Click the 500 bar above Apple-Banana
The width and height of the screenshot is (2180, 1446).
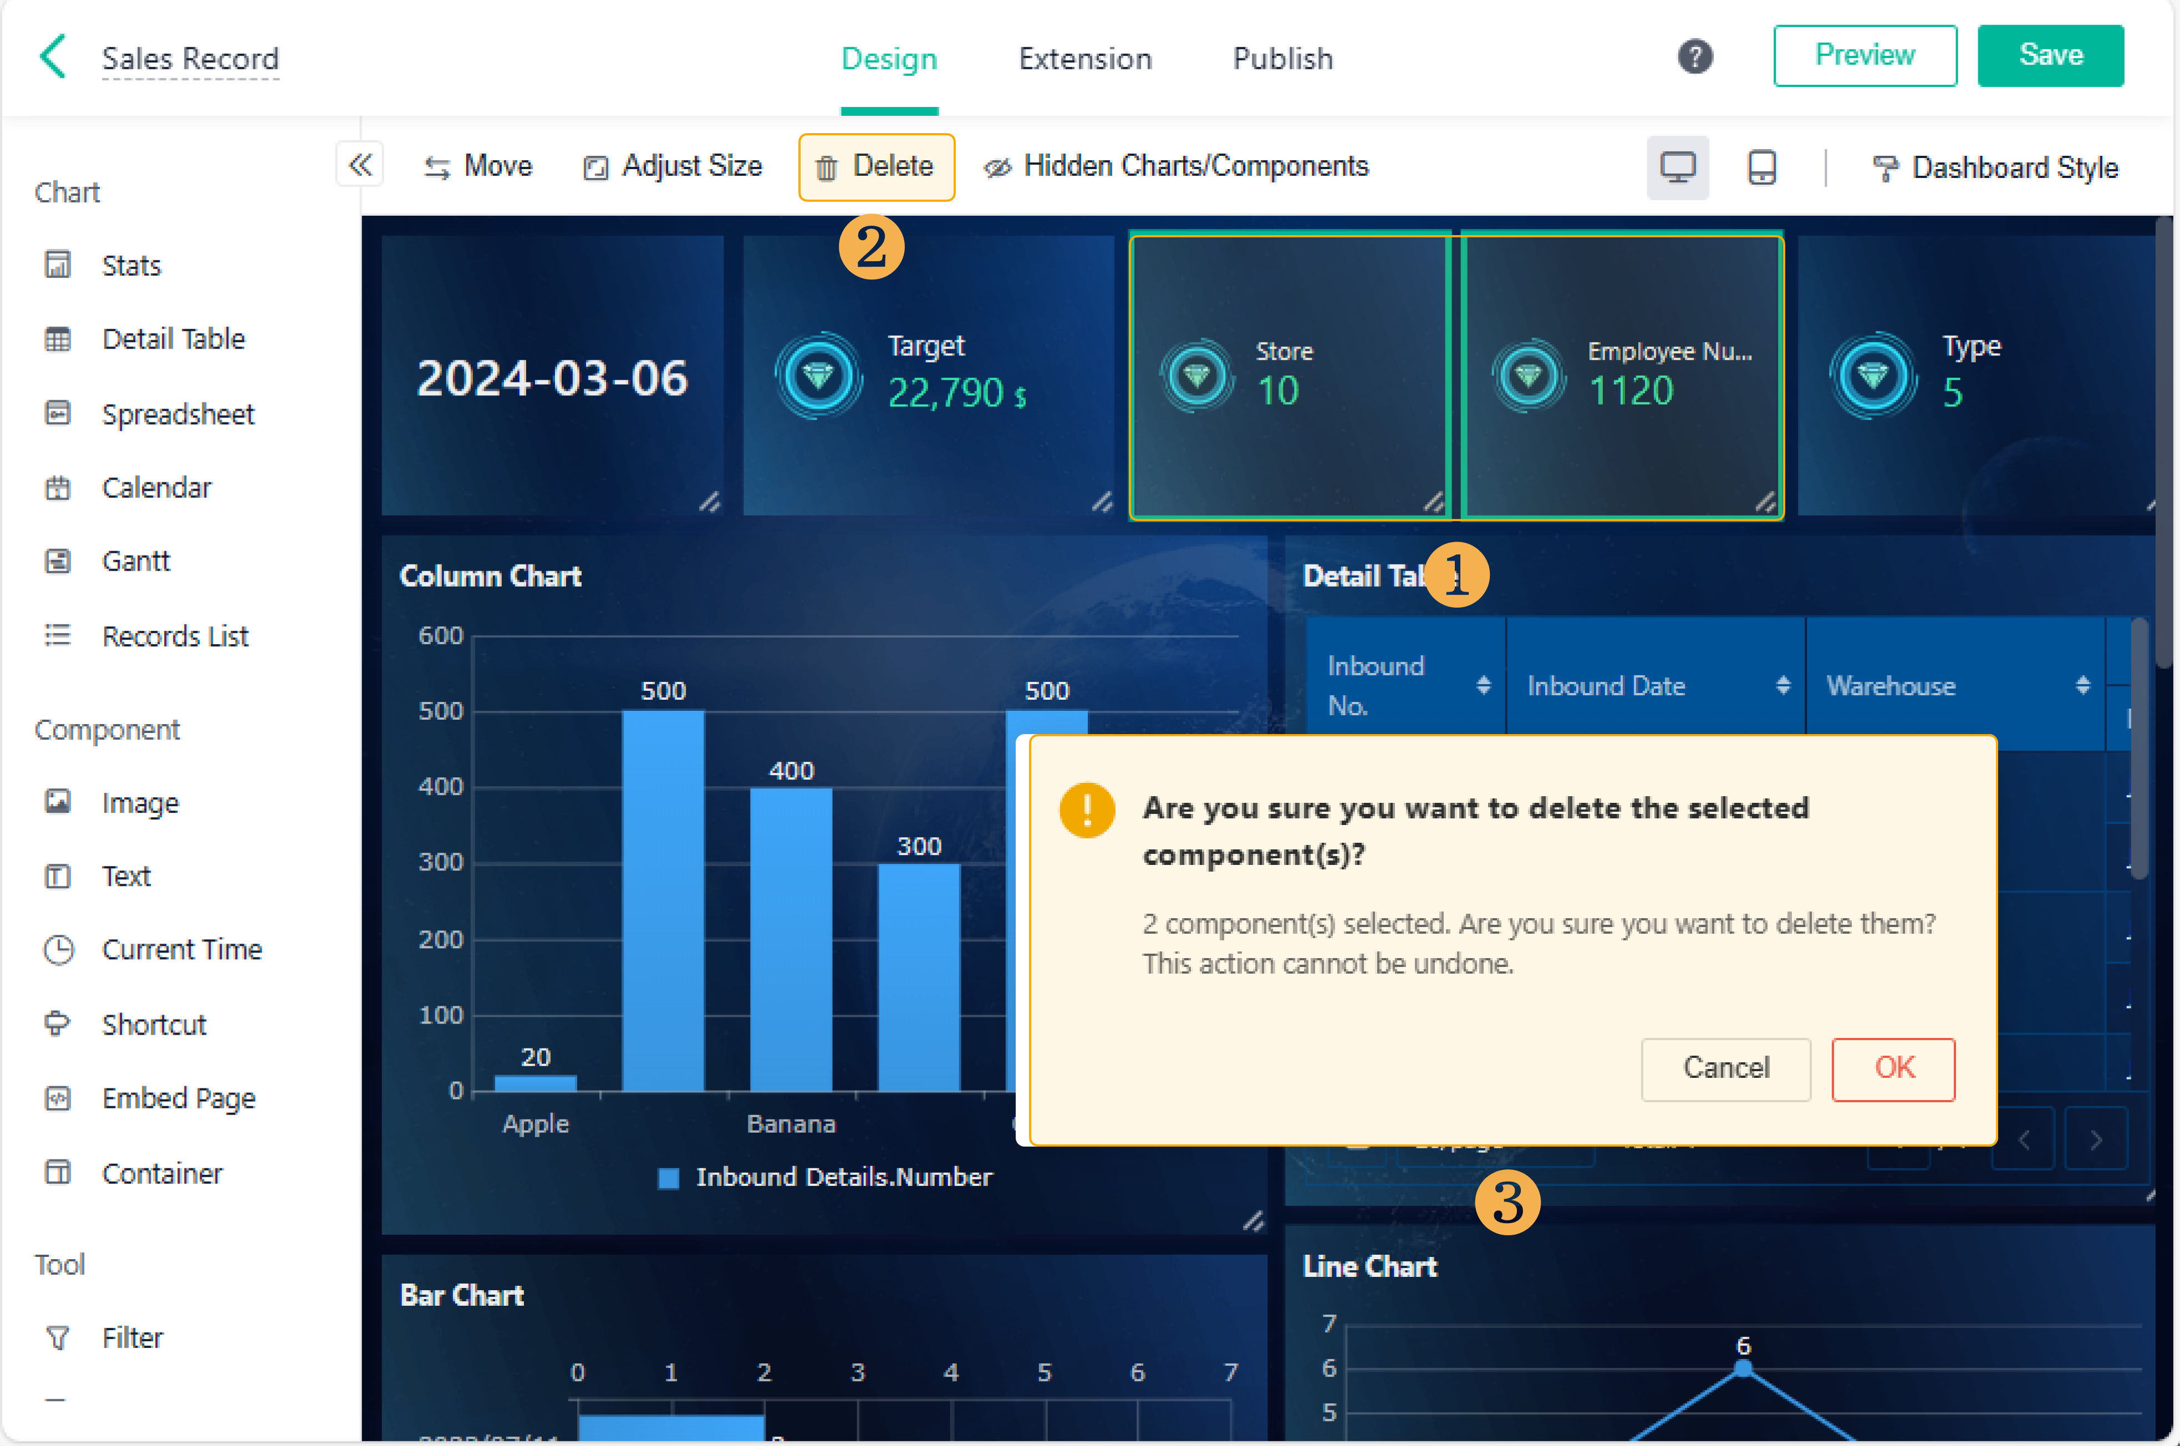[x=663, y=901]
